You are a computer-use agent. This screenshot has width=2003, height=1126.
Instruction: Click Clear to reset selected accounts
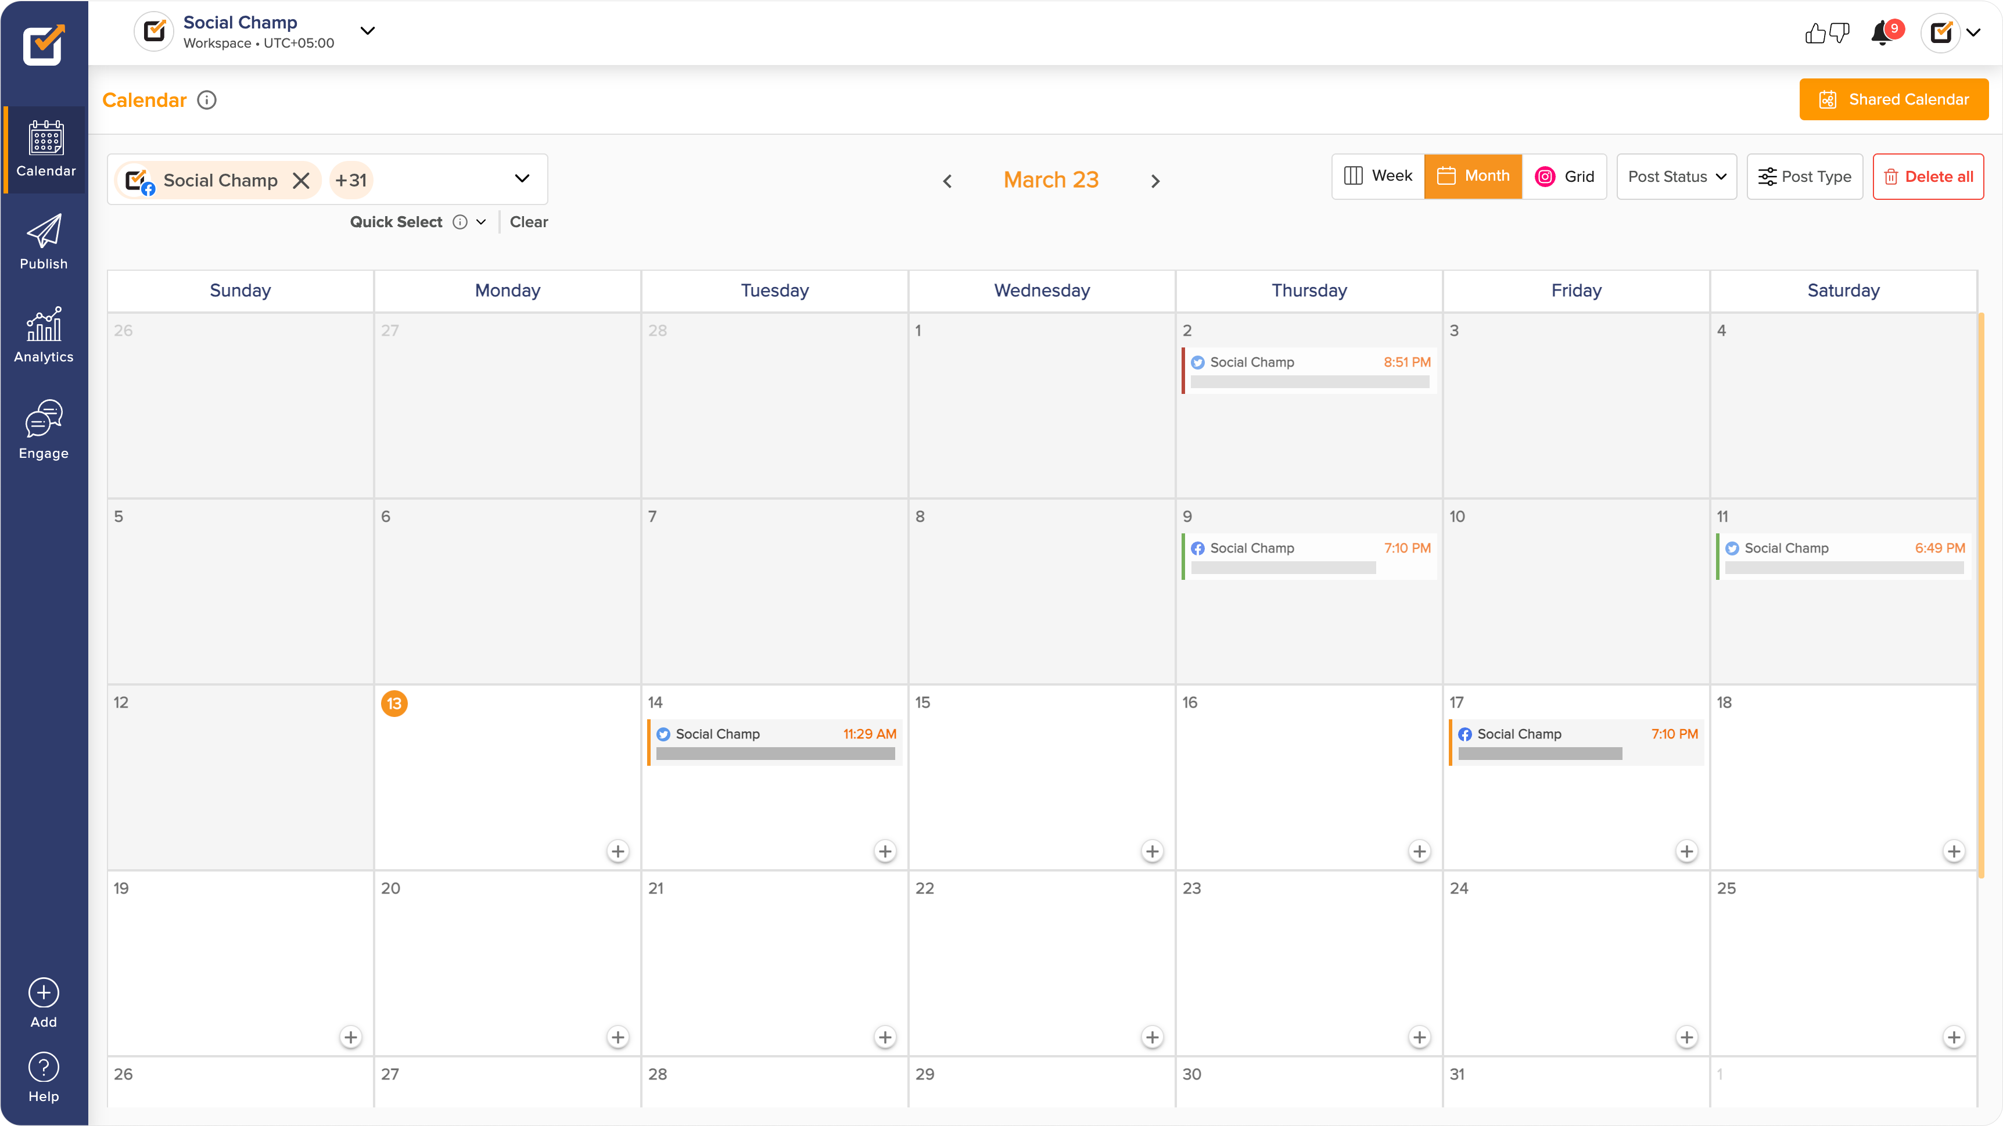click(x=529, y=223)
